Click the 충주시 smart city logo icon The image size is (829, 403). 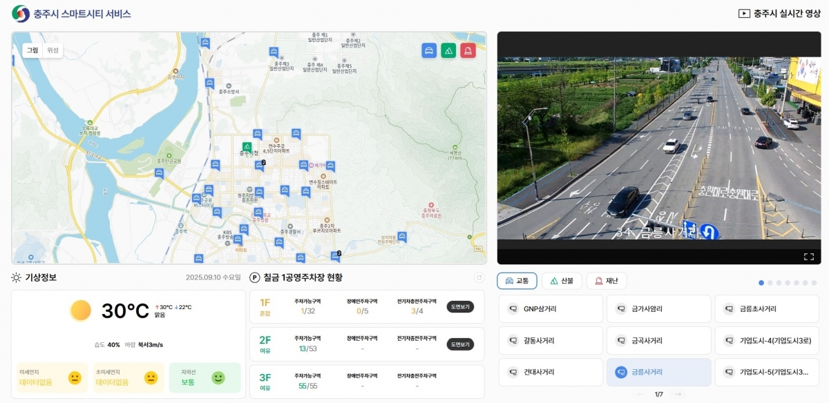pyautogui.click(x=21, y=14)
